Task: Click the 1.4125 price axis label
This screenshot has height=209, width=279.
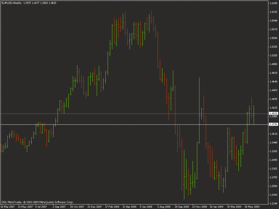Action: click(x=274, y=107)
